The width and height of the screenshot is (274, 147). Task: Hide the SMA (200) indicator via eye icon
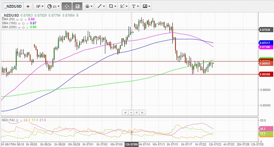[19, 28]
